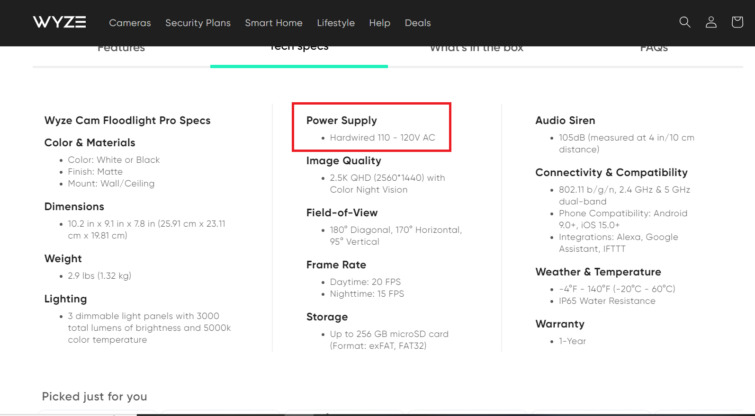This screenshot has height=416, width=755.
Task: Click the 'Power Supply' heading
Action: pyautogui.click(x=342, y=121)
